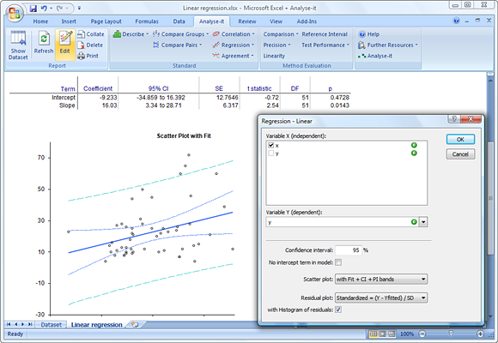Screen dimensions: 498x343
Task: Adjust the zoom slider handle
Action: click(451, 334)
